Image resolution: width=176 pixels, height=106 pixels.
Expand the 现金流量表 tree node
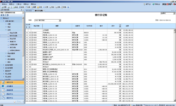[6, 53]
